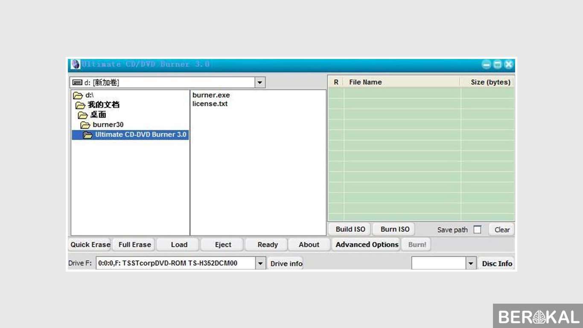Click the Full Erase button

click(134, 245)
